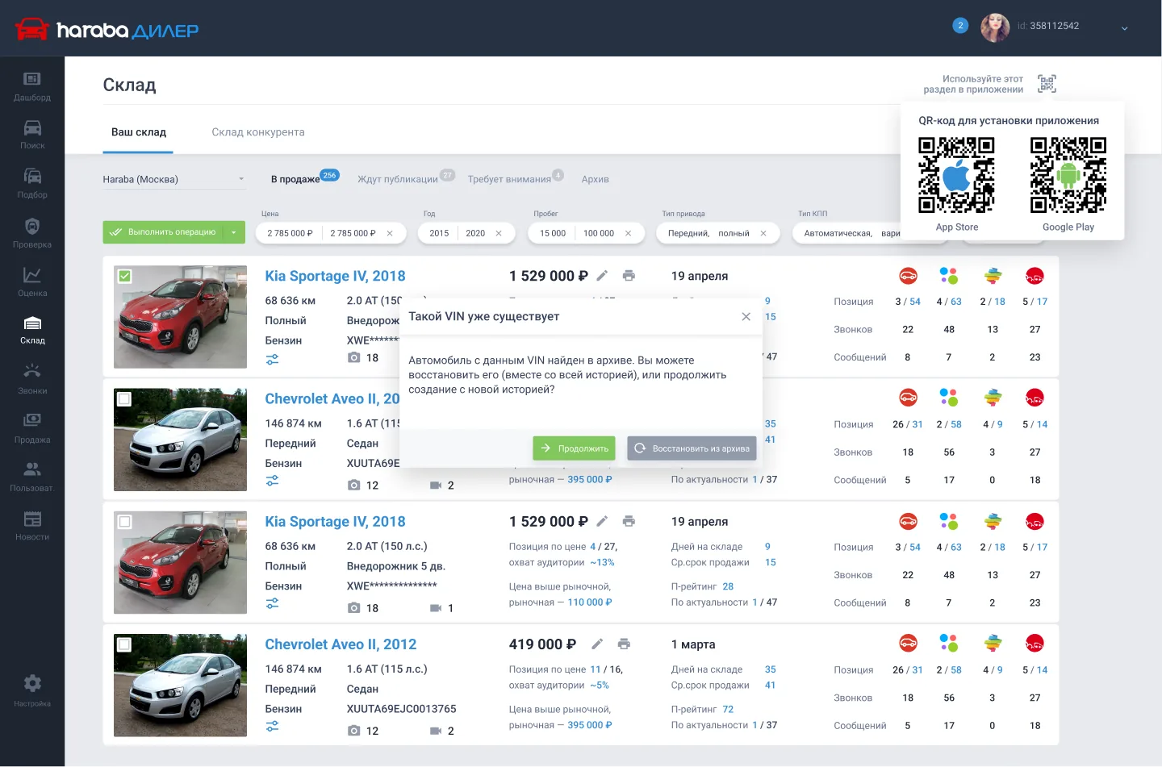
Task: Open Поиск section in sidebar
Action: click(x=32, y=135)
